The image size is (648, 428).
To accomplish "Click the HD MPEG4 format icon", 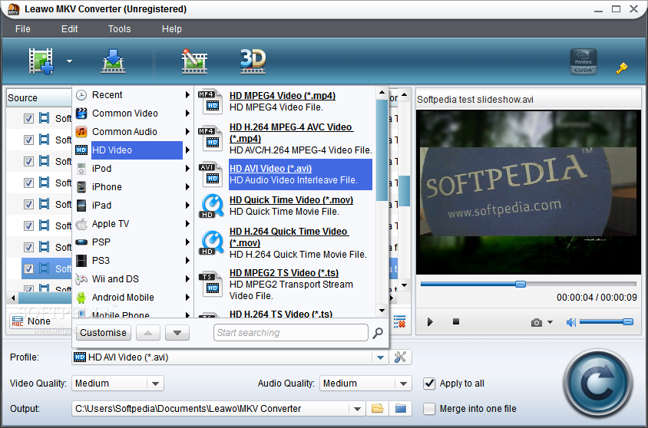I will pos(211,101).
